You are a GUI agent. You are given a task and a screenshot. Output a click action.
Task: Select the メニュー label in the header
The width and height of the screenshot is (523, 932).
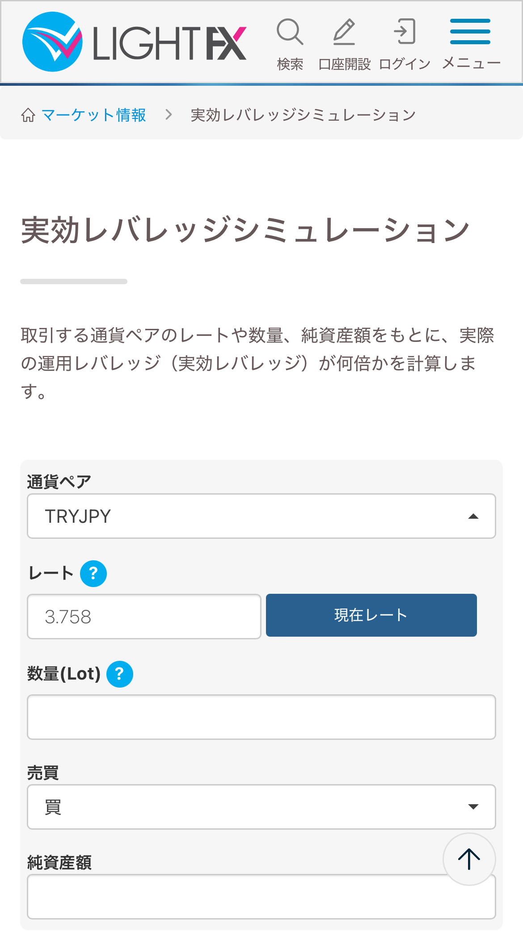pyautogui.click(x=471, y=63)
